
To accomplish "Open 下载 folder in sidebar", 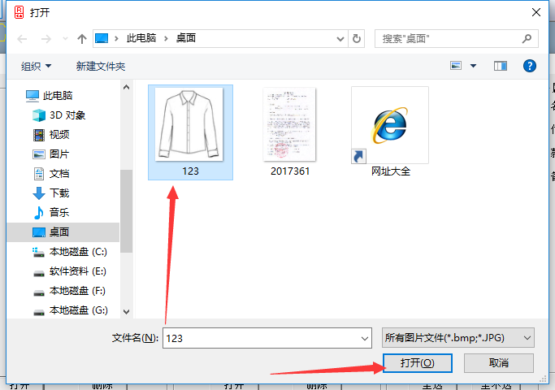I will click(x=59, y=193).
